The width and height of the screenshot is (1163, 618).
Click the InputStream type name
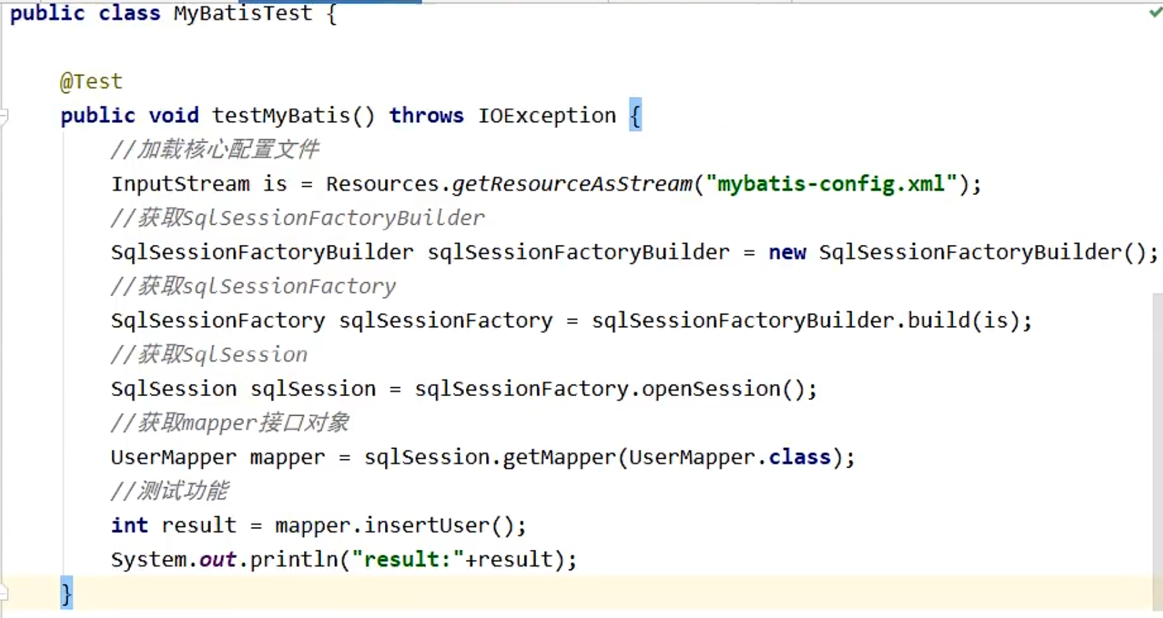180,184
